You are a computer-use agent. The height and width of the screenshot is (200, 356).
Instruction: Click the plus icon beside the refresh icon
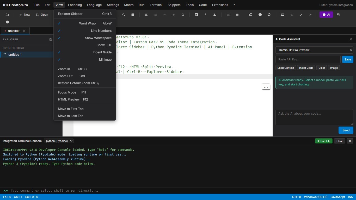[x=174, y=15]
